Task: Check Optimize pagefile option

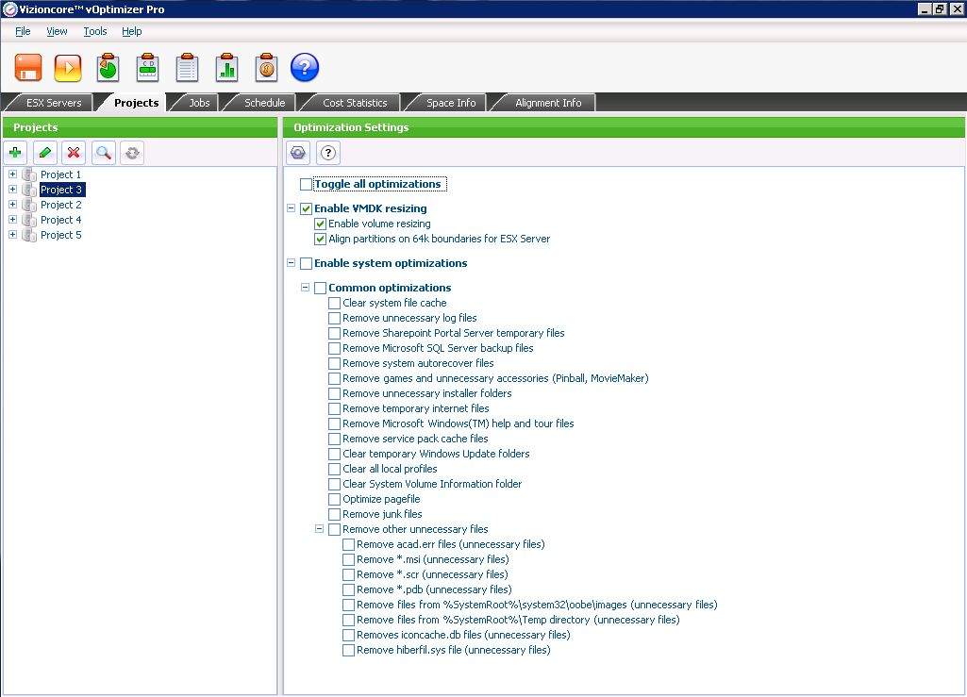Action: click(x=334, y=500)
